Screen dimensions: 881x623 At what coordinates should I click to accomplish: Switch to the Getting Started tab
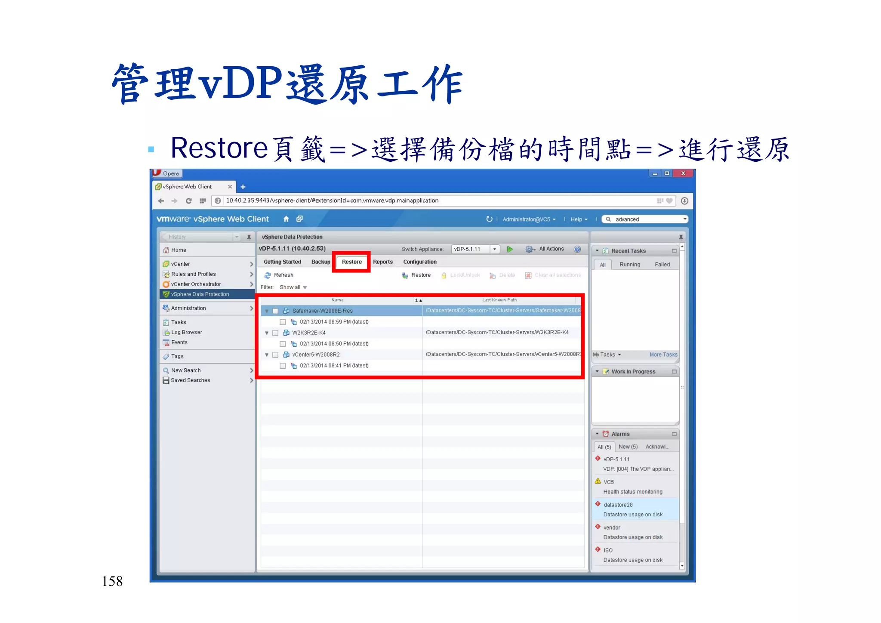pyautogui.click(x=282, y=262)
